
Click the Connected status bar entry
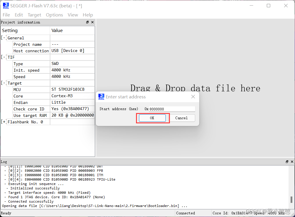pyautogui.click(x=185, y=213)
